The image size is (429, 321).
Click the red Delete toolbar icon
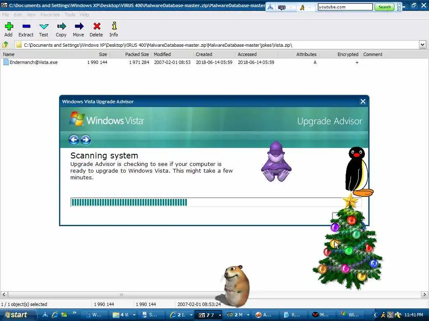(x=97, y=26)
